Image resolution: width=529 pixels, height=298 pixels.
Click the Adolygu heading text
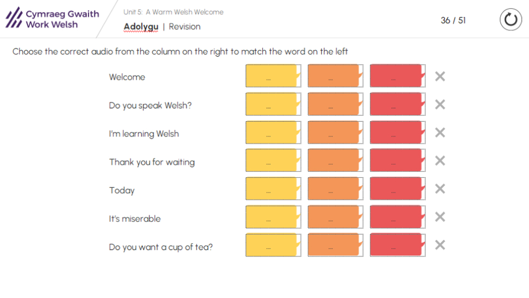tap(141, 27)
